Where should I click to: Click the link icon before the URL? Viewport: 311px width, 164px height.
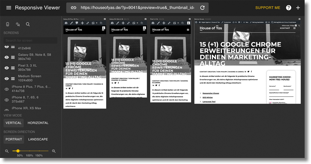74,8
